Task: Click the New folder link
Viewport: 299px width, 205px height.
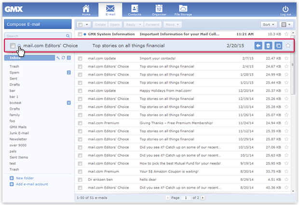Action: [25, 178]
